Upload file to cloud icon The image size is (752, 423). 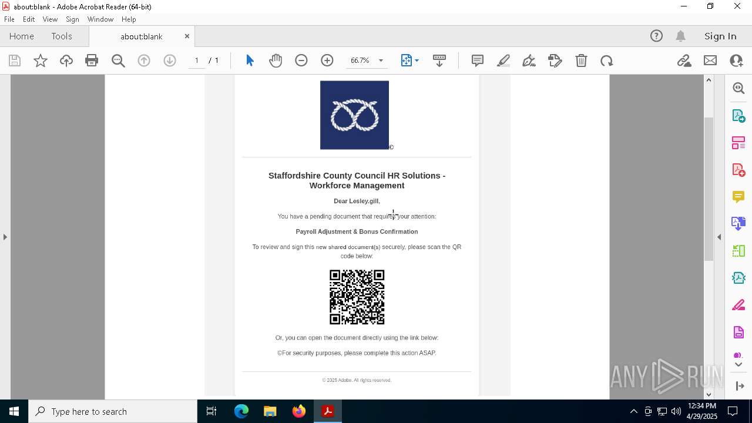(x=66, y=61)
